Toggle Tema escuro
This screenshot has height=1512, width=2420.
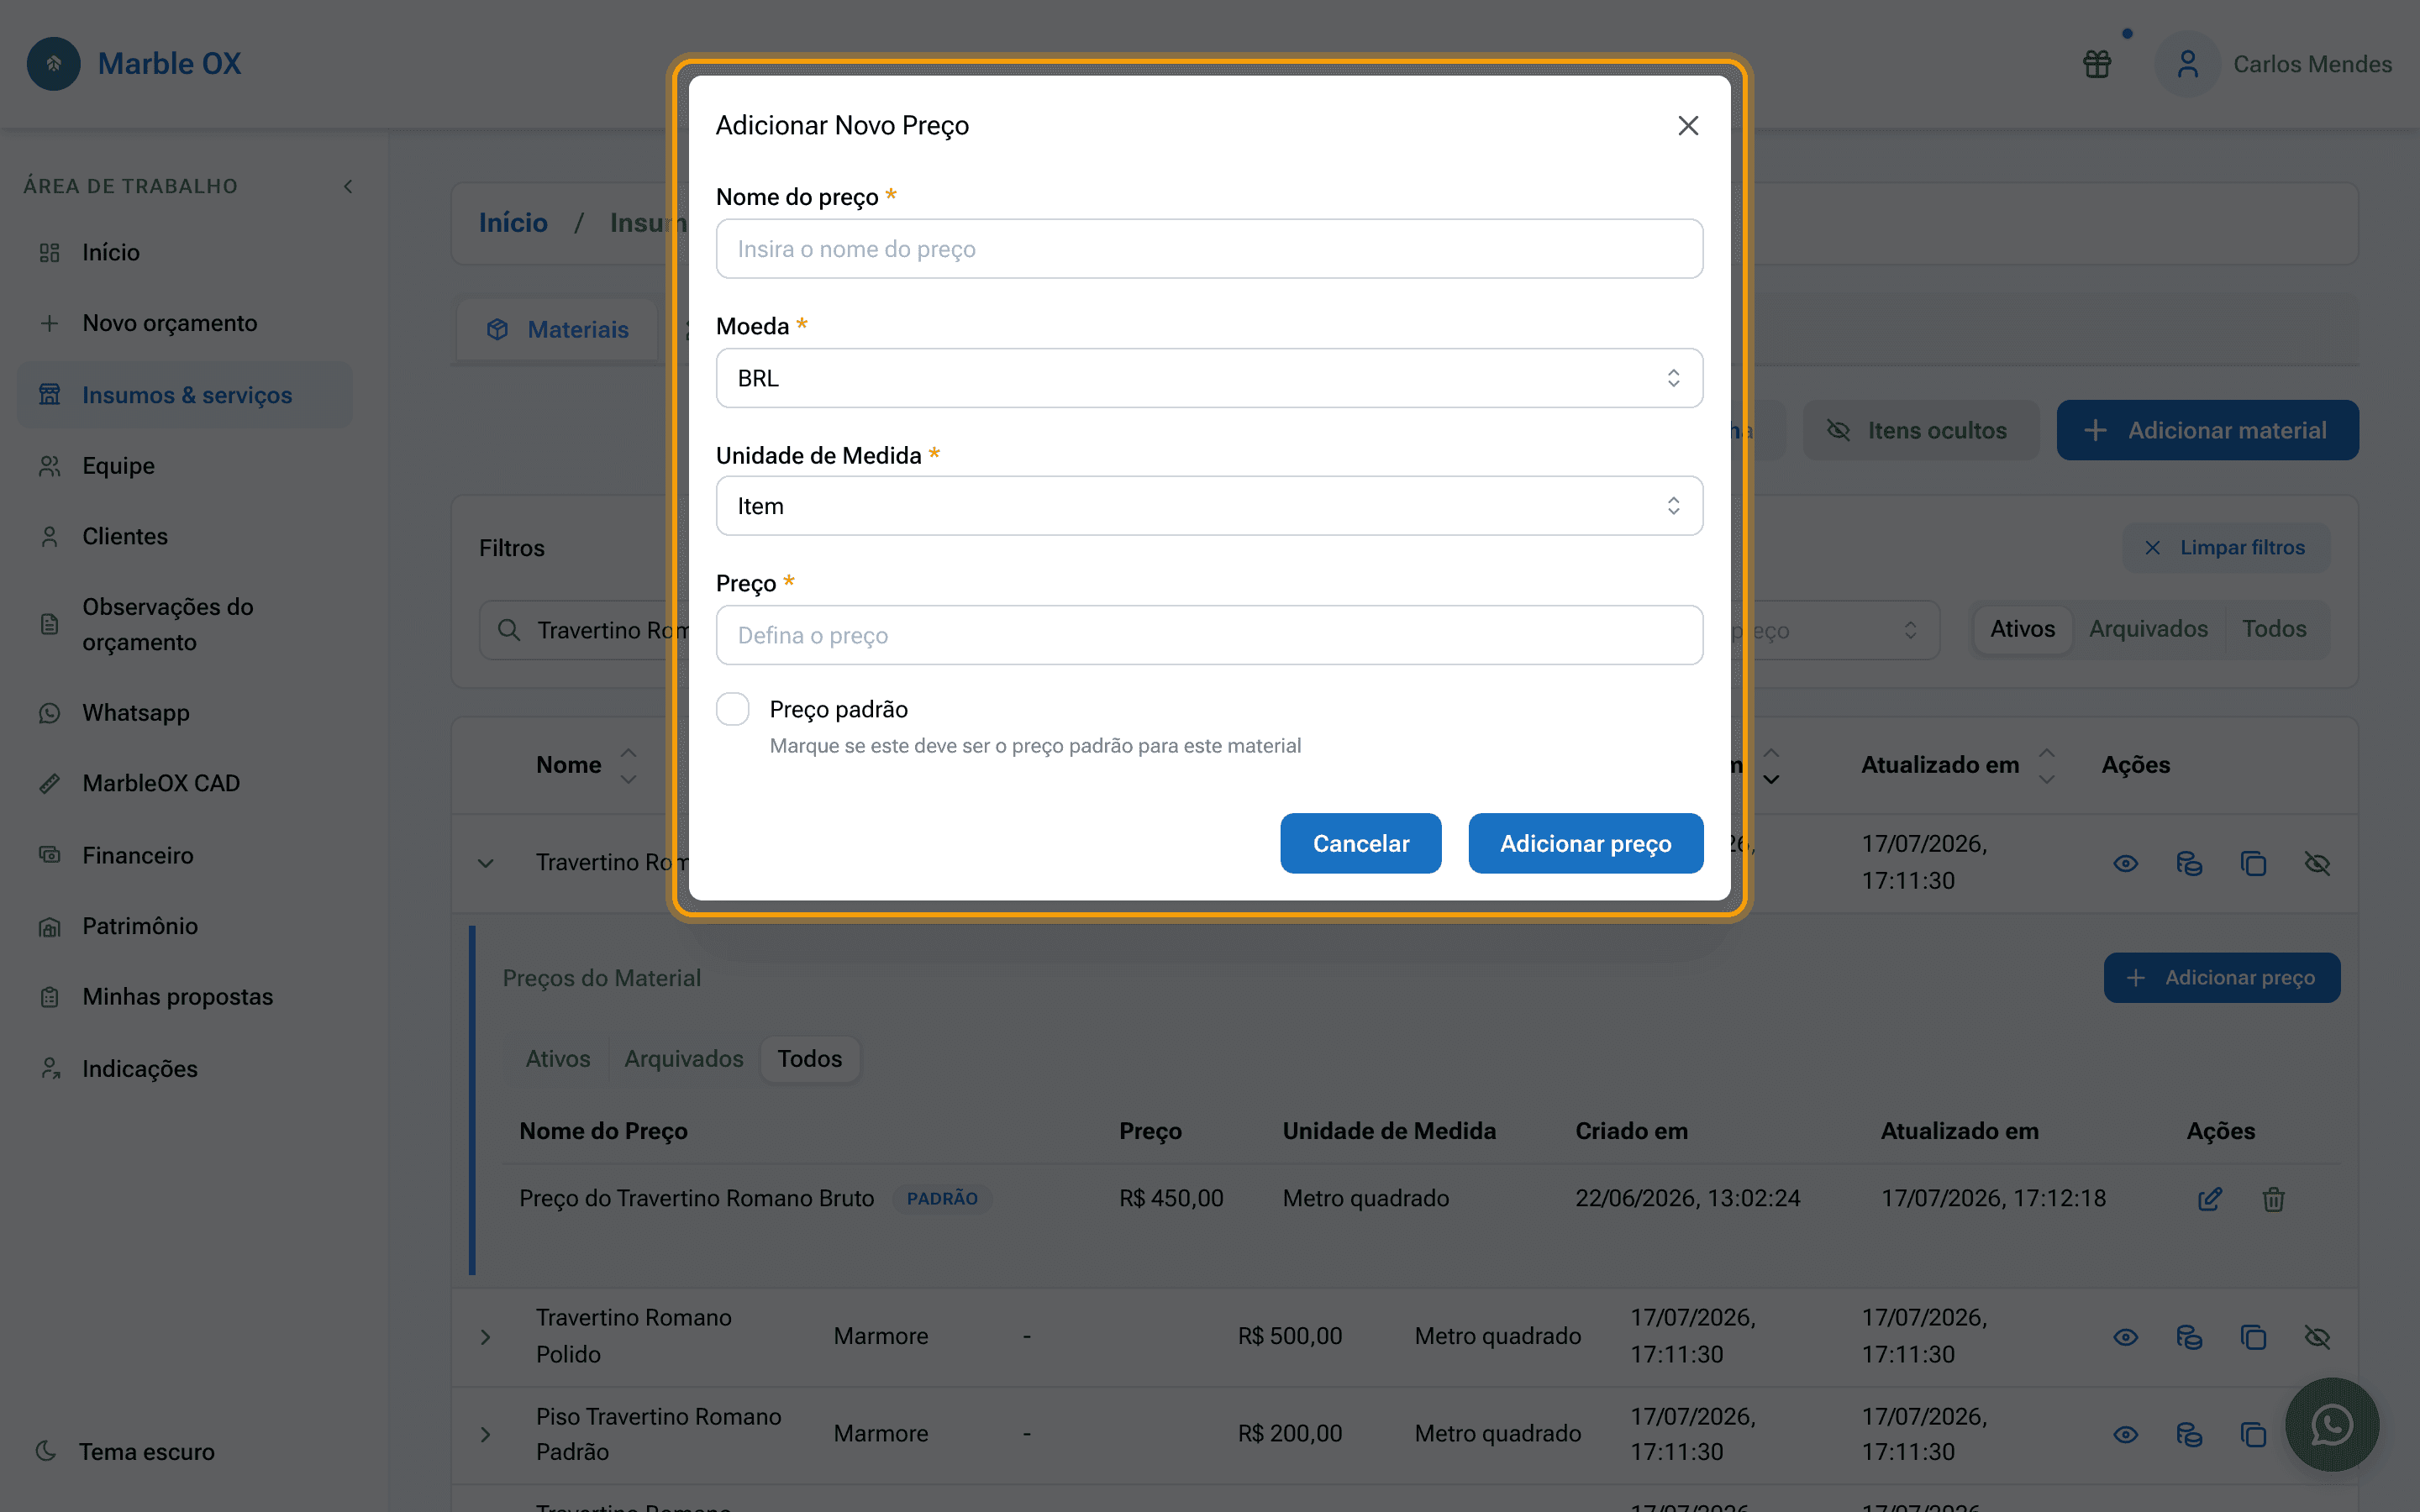click(x=126, y=1451)
